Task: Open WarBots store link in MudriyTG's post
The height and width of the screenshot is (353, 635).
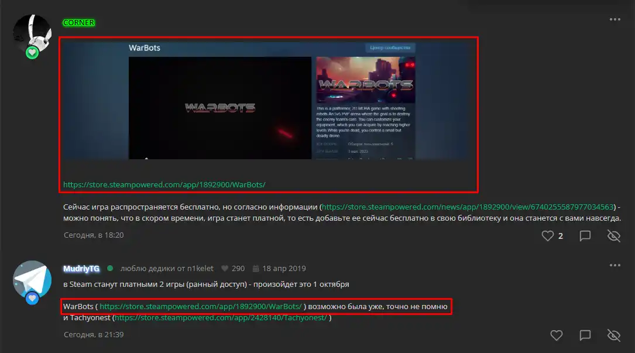Action: pos(201,307)
